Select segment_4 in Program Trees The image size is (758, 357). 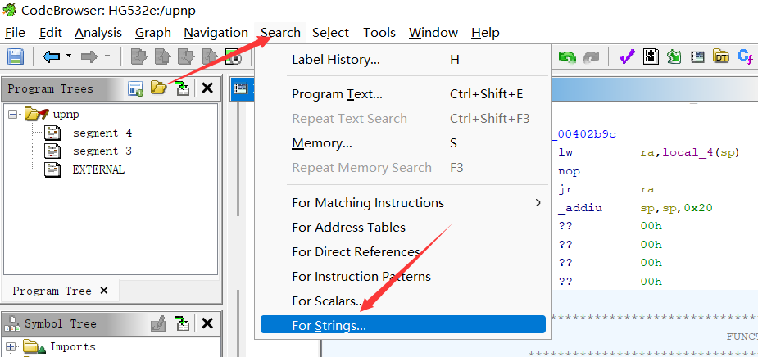click(x=102, y=133)
